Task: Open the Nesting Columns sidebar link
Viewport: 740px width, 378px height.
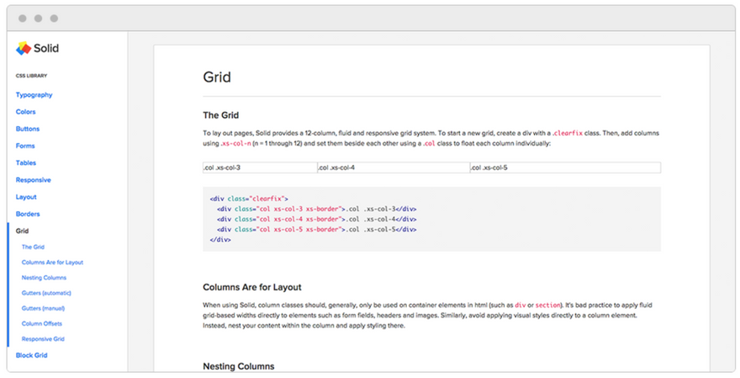Action: [44, 278]
